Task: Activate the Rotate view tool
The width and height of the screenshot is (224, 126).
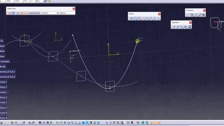Action: 69,123
